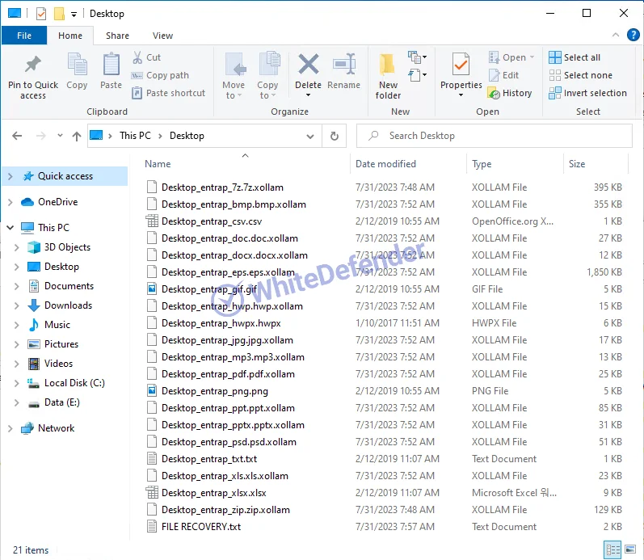Click the Refresh button beside address bar
The height and width of the screenshot is (560, 644).
coord(334,136)
